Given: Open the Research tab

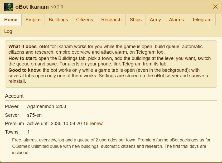Looking at the screenshot, I should [112, 20].
